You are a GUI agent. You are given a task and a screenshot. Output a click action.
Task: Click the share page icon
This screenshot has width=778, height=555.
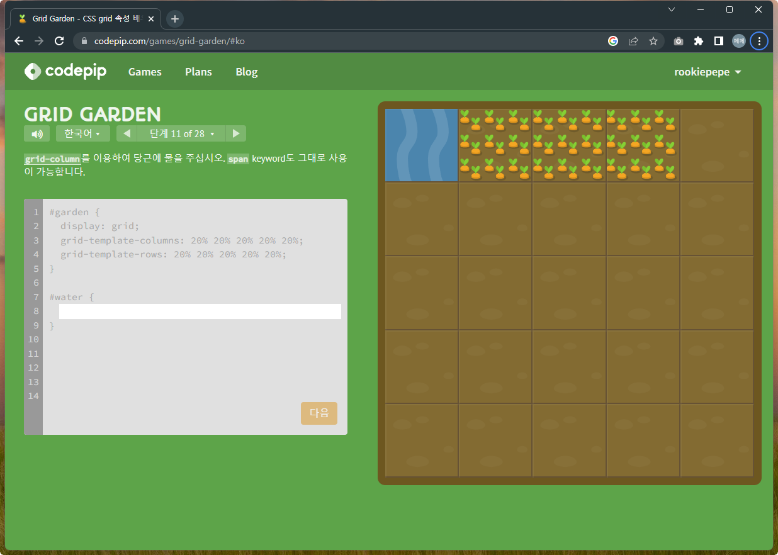click(633, 41)
